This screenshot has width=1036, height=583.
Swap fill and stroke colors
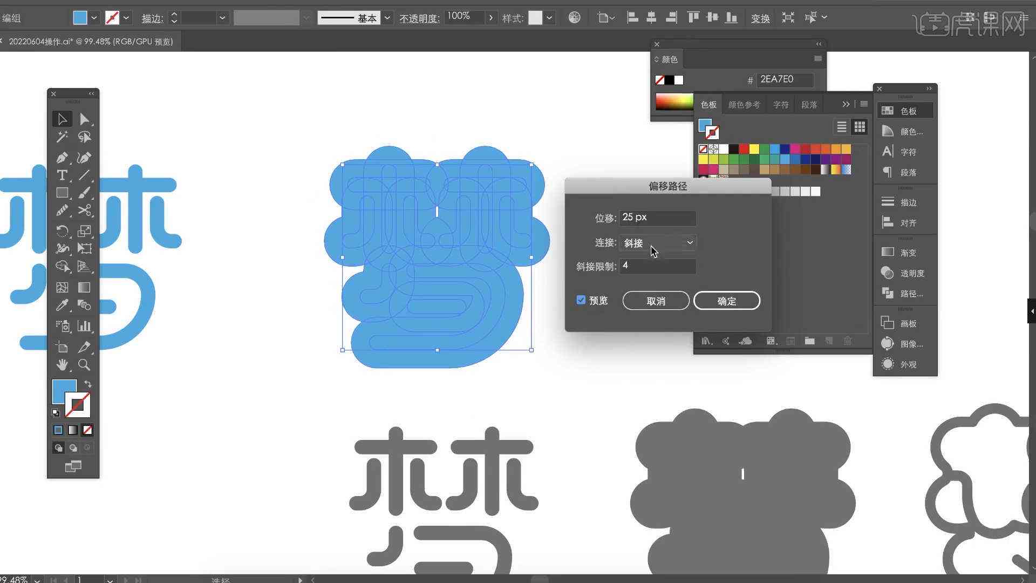pos(87,384)
